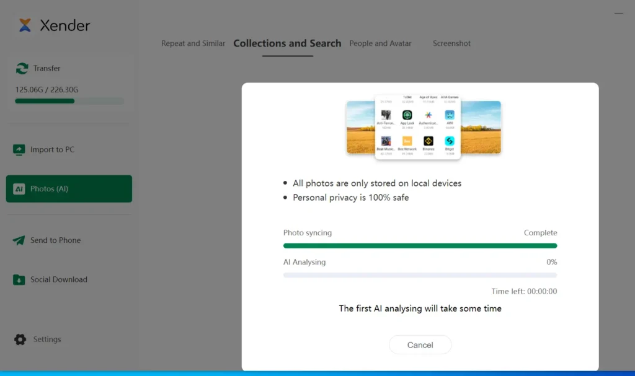
Task: Switch to the People and Avatar tab
Action: (380, 43)
